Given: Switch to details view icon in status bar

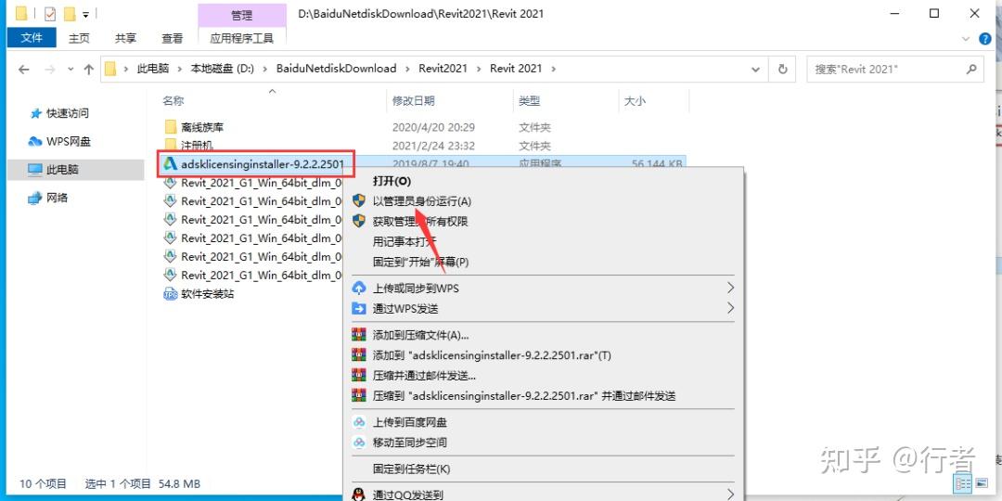Looking at the screenshot, I should 963,483.
